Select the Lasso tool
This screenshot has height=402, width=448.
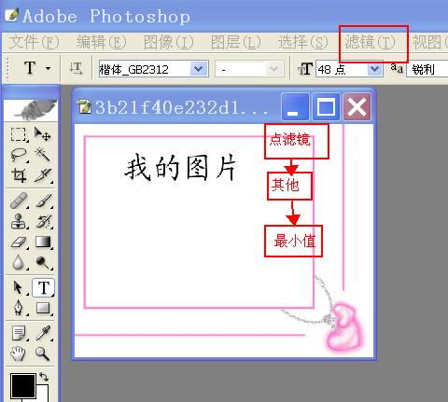[19, 155]
